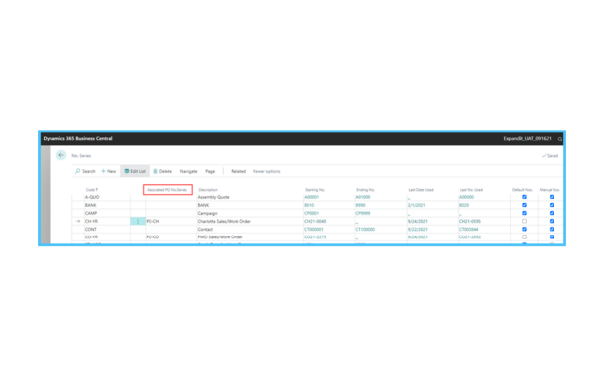Open Starting No. link A00001

pos(311,197)
